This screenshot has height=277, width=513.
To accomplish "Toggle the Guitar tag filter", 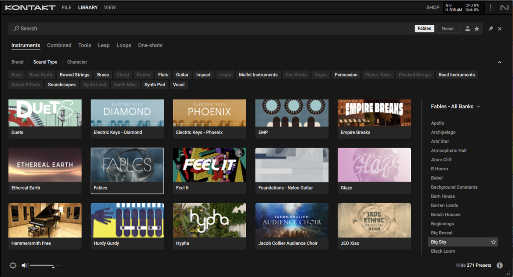I will tap(183, 75).
